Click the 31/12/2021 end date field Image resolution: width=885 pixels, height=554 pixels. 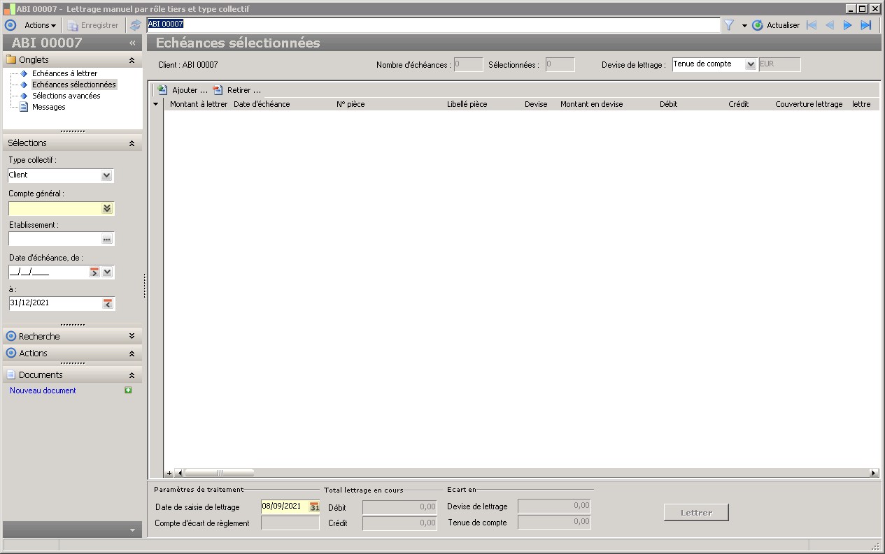point(55,303)
